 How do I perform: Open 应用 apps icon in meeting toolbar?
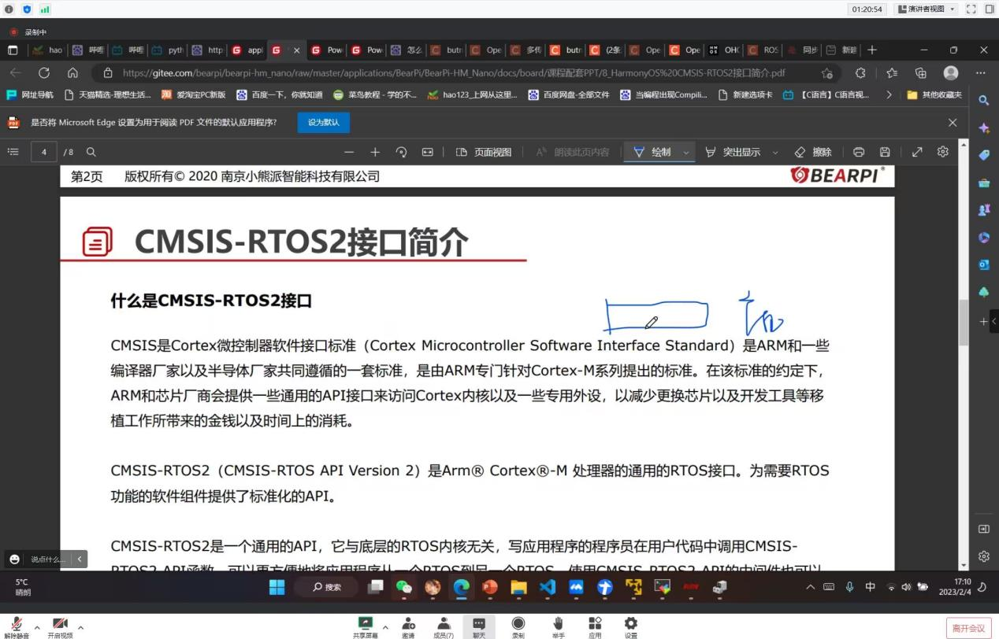click(595, 624)
